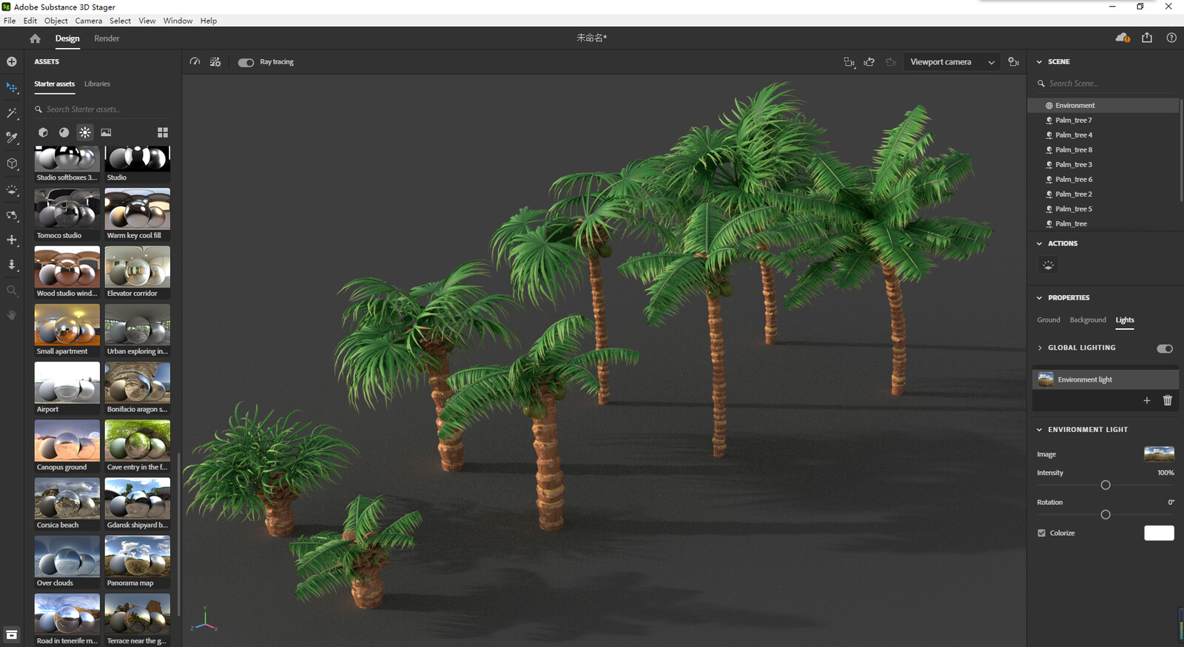The image size is (1184, 647).
Task: Open the Viewport camera dropdown
Action: pos(952,62)
